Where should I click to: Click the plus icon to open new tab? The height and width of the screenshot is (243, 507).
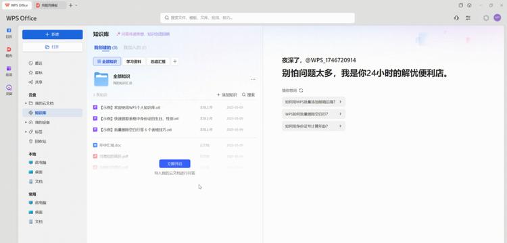tap(70, 5)
